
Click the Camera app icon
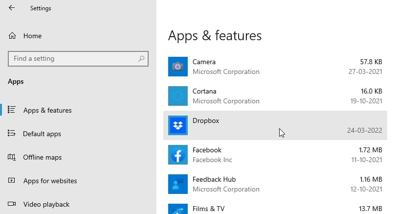178,67
